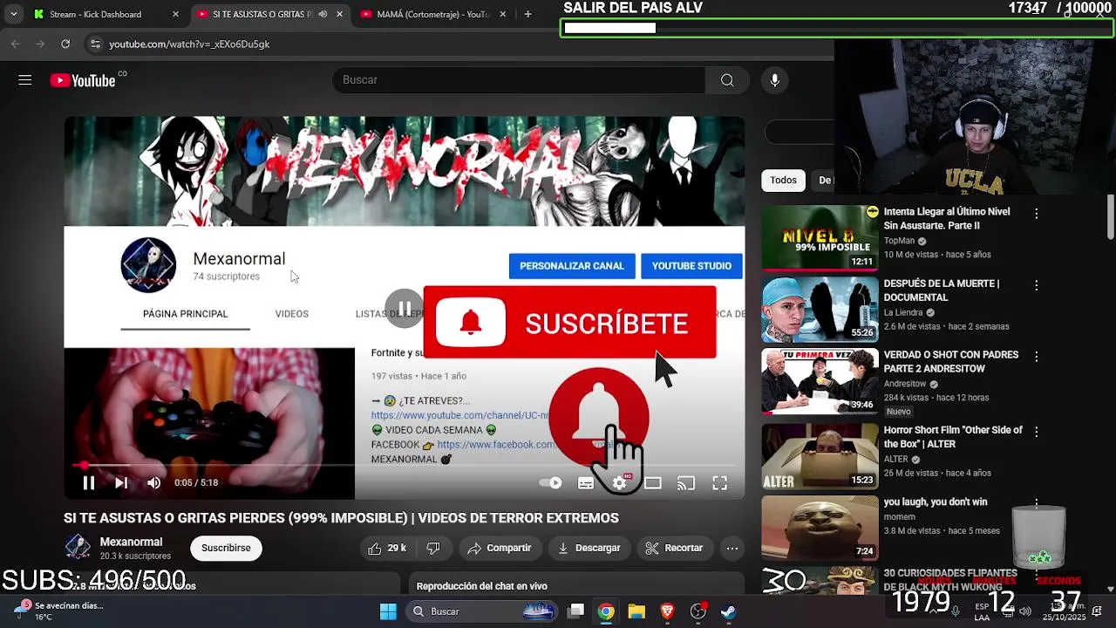Open Intenta Llegar al Último Nivel video title
The image size is (1116, 628).
click(x=947, y=219)
